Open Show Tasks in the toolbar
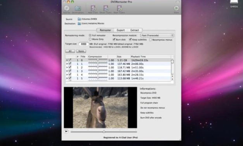The image size is (243, 146). point(106,8)
